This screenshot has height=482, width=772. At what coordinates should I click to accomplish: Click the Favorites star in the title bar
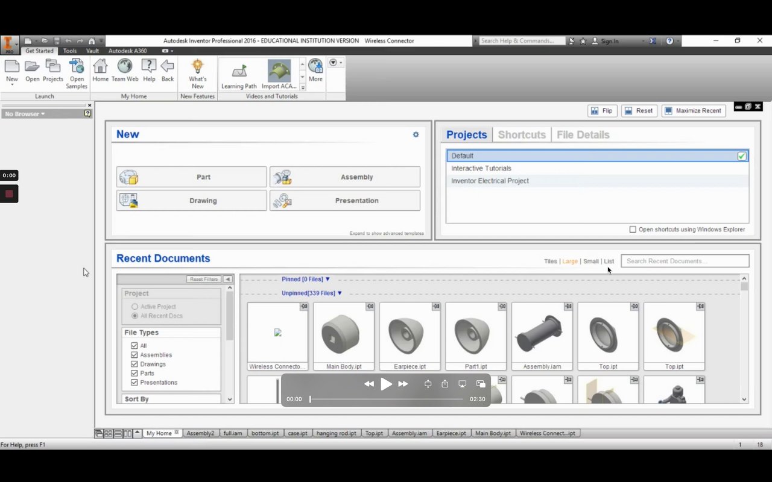[583, 41]
